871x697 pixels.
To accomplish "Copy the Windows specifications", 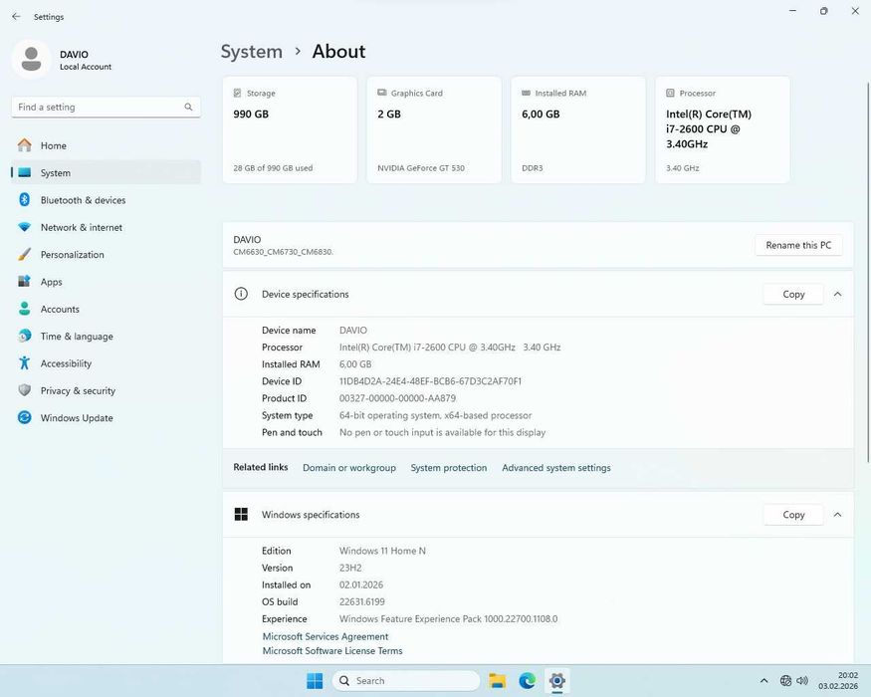I will pyautogui.click(x=793, y=515).
